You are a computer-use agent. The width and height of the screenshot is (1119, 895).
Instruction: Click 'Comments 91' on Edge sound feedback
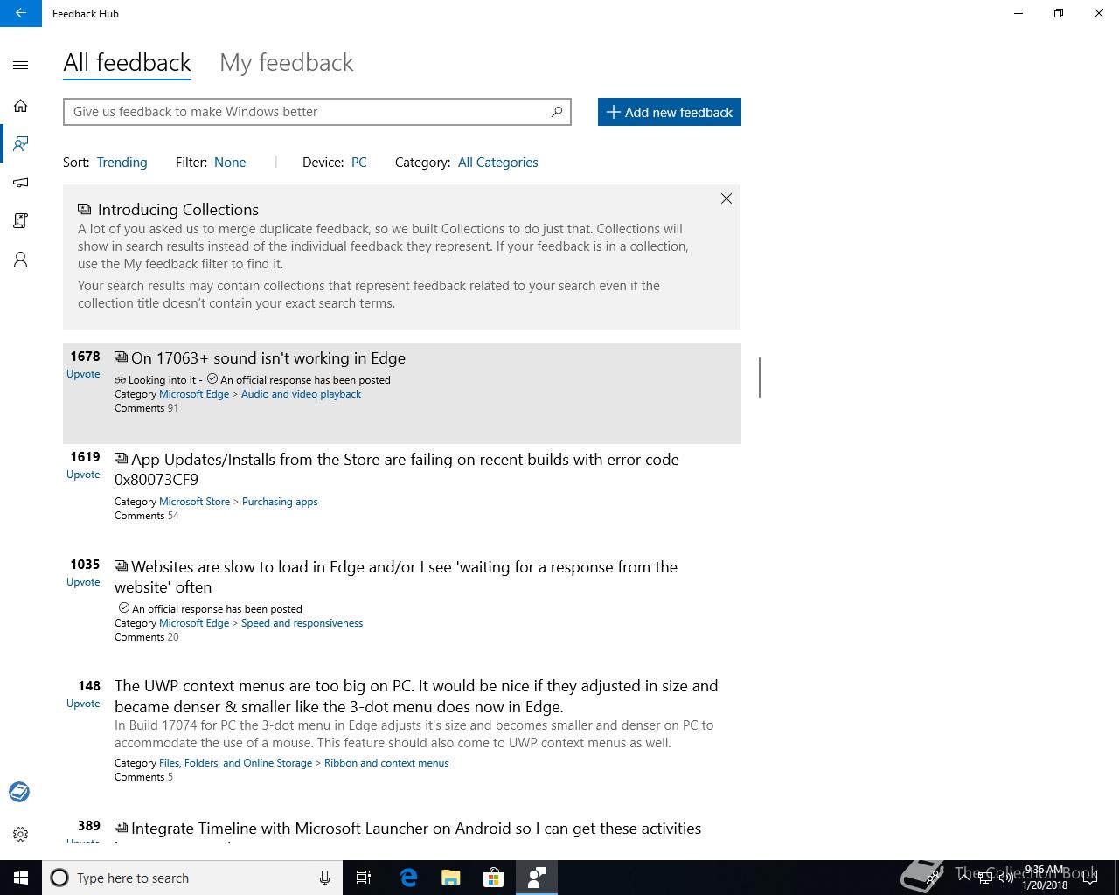click(x=146, y=408)
